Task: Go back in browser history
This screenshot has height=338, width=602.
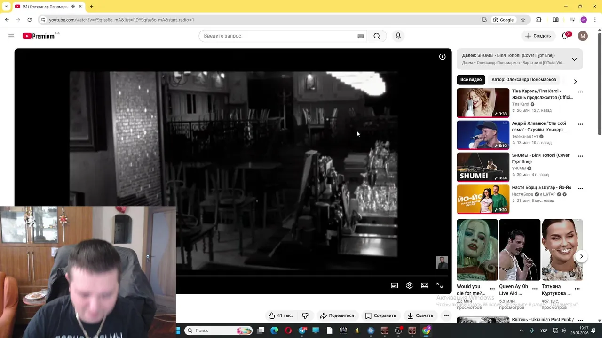Action: tap(7, 20)
